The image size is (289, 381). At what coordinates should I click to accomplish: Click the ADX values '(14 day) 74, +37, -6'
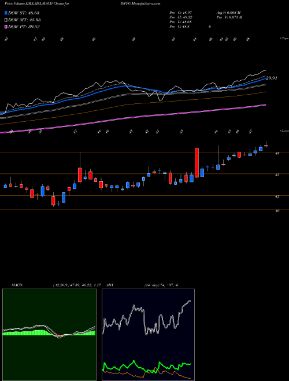pos(161,285)
